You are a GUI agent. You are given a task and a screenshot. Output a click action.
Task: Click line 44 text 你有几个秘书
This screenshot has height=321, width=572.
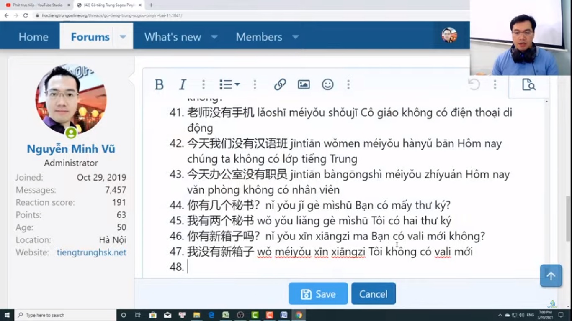pos(220,205)
